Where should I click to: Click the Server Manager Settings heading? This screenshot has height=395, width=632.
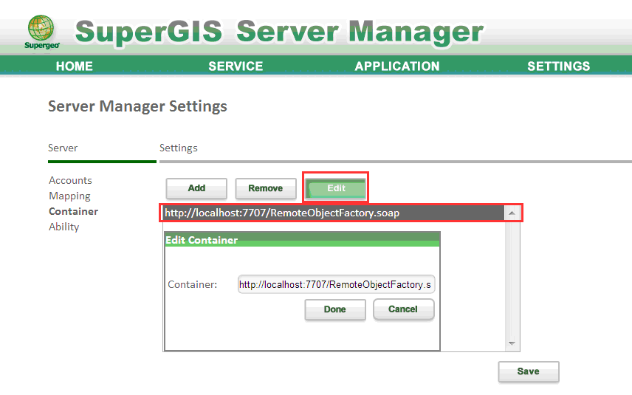pyautogui.click(x=137, y=106)
